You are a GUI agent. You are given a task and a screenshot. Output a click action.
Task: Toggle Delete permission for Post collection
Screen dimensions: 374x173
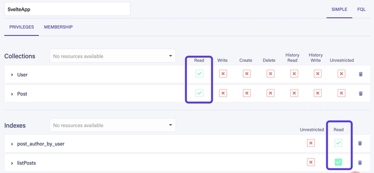point(270,93)
